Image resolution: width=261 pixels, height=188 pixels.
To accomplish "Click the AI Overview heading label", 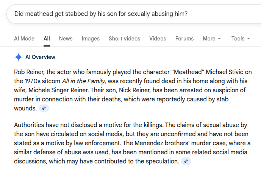I will pyautogui.click(x=40, y=57).
